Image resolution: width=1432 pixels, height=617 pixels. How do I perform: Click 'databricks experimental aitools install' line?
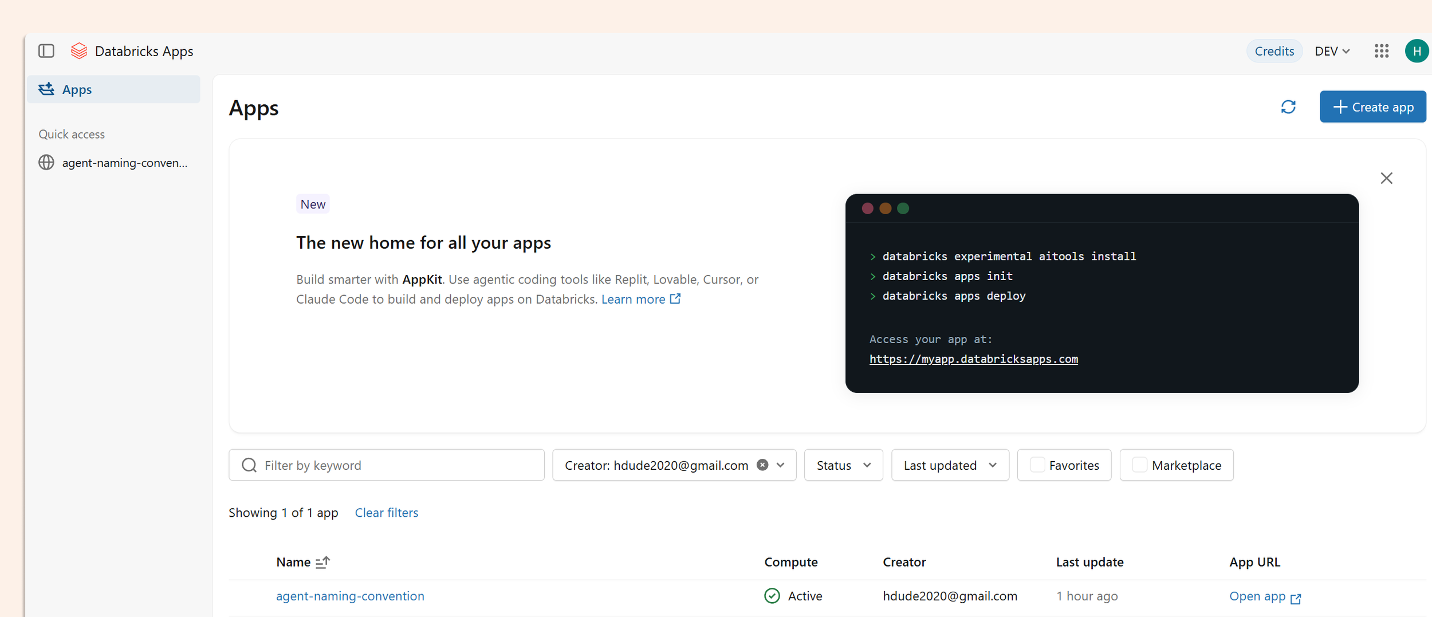[x=1009, y=257]
